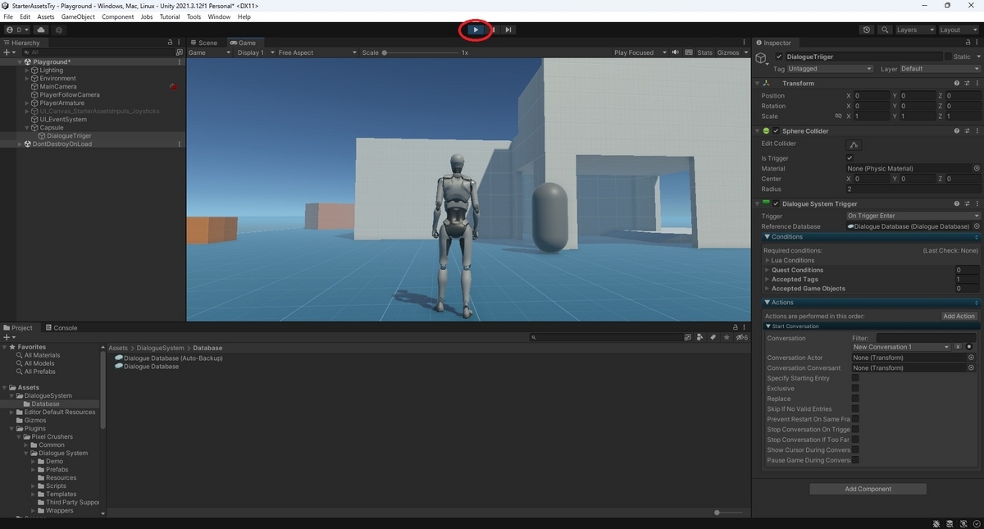Click the Step frame button
This screenshot has width=984, height=529.
pos(508,30)
